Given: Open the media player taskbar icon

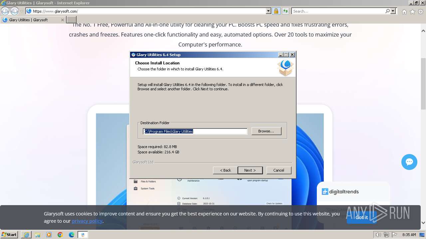Looking at the screenshot, I should click(x=49, y=235).
